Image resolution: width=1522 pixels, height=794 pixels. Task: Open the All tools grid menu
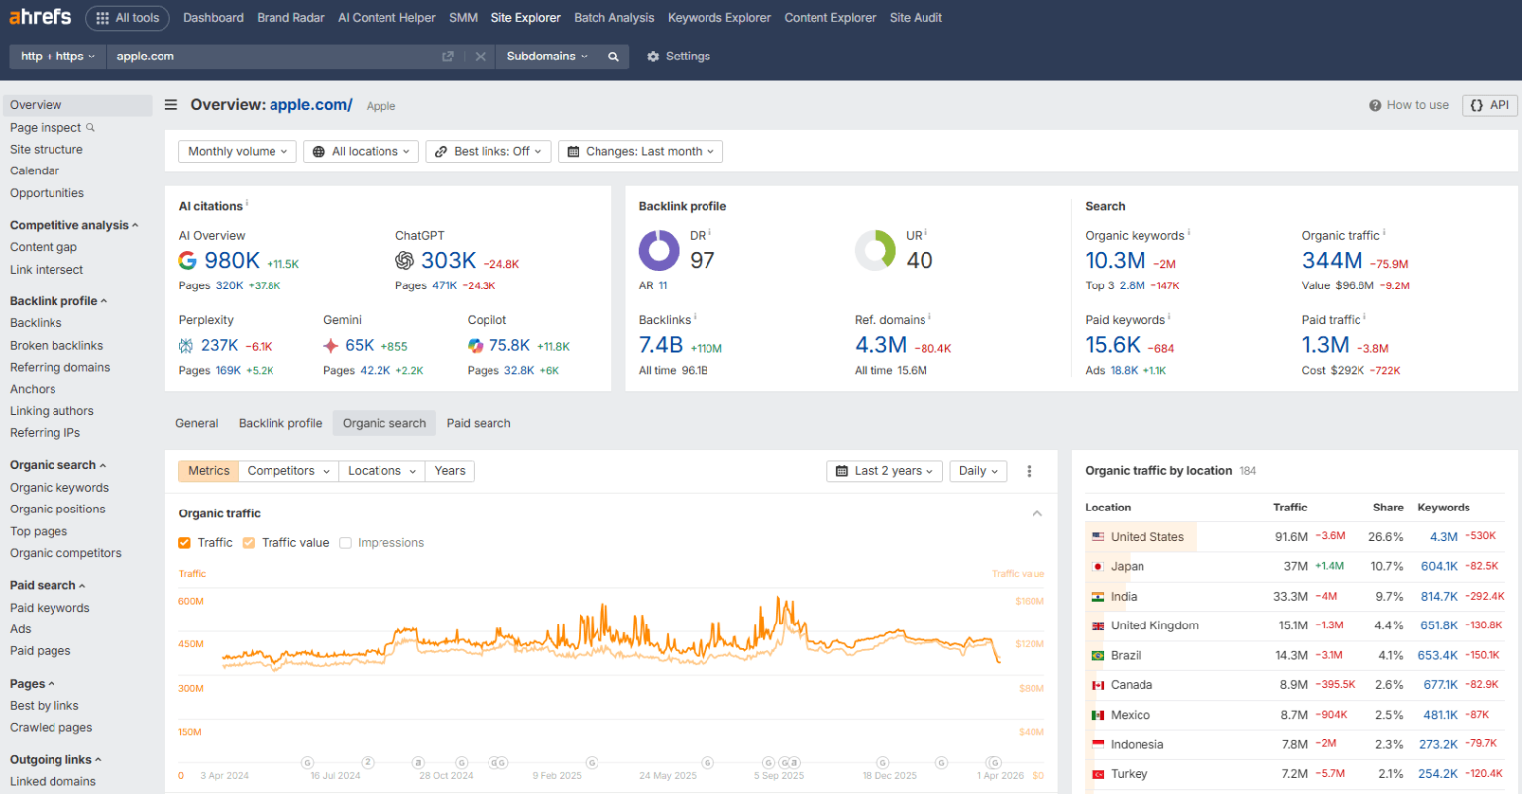pyautogui.click(x=128, y=18)
